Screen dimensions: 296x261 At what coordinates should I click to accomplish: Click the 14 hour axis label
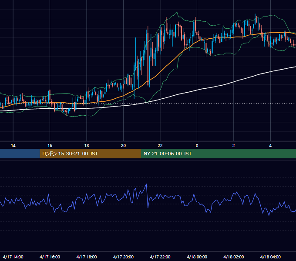pos(13,146)
